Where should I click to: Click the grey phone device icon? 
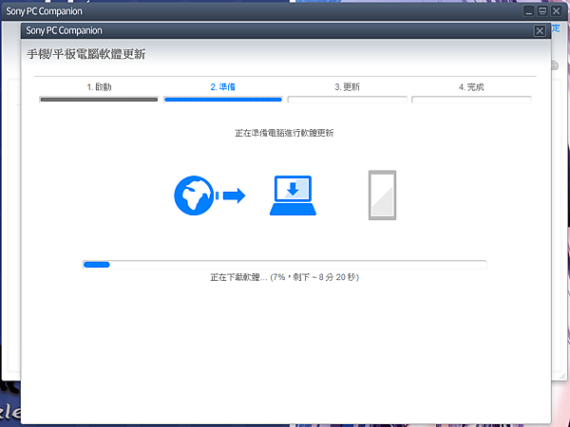click(383, 195)
